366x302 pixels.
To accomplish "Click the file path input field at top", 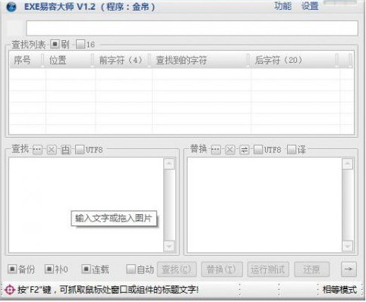I will tap(192, 28).
